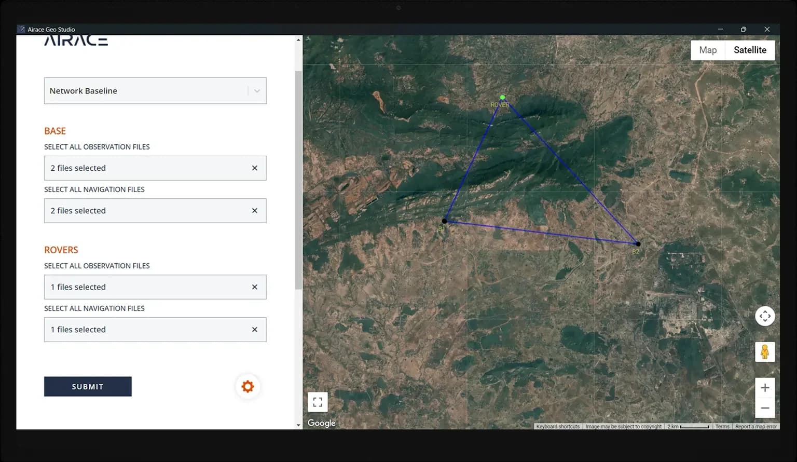Image resolution: width=797 pixels, height=462 pixels.
Task: Open Report a map error link
Action: tap(756, 427)
